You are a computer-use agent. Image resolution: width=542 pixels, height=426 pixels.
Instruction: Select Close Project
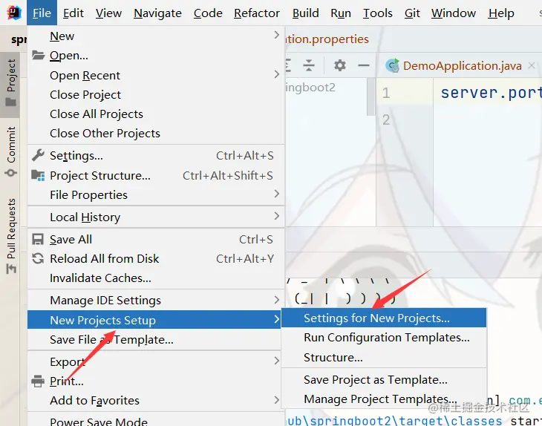coord(156,95)
